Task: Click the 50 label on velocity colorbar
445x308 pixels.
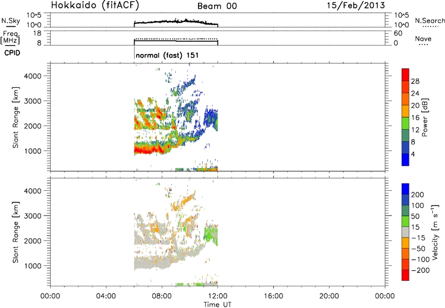Action: 416,216
